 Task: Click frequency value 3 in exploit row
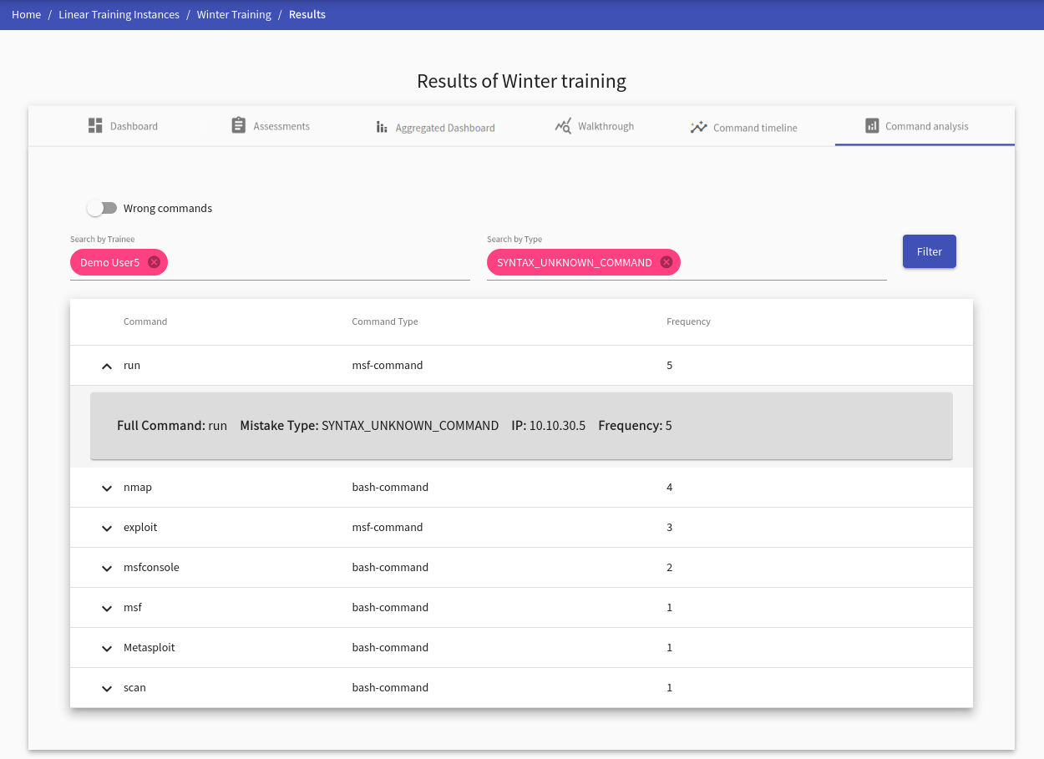(670, 527)
